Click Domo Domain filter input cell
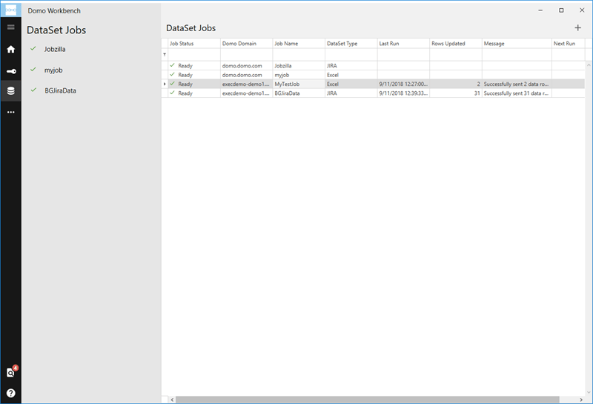This screenshot has height=404, width=593. click(246, 54)
